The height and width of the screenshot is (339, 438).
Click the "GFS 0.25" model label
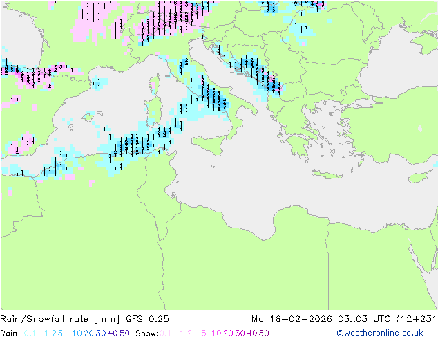(147, 319)
